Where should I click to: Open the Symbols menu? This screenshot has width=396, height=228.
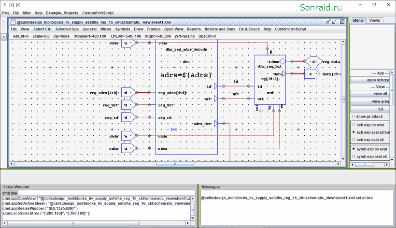tap(123, 29)
